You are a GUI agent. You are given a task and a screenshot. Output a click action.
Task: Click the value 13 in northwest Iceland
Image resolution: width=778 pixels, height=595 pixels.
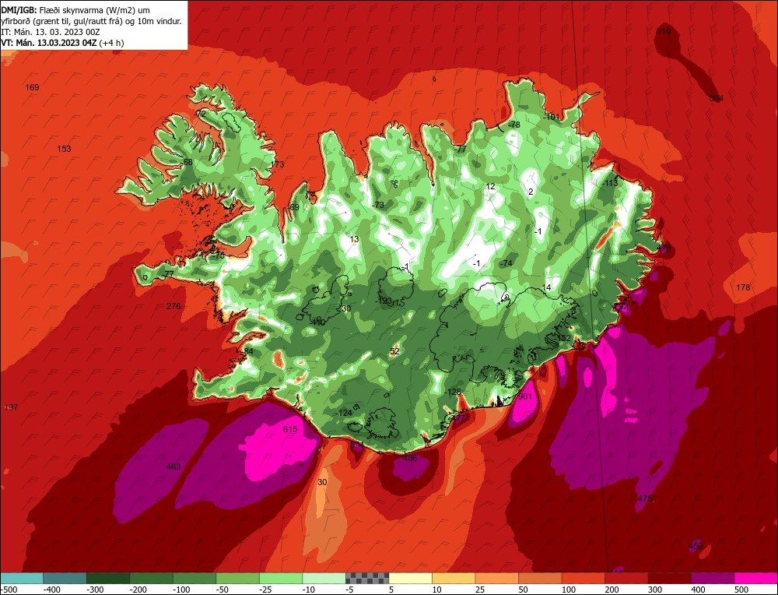(x=354, y=239)
